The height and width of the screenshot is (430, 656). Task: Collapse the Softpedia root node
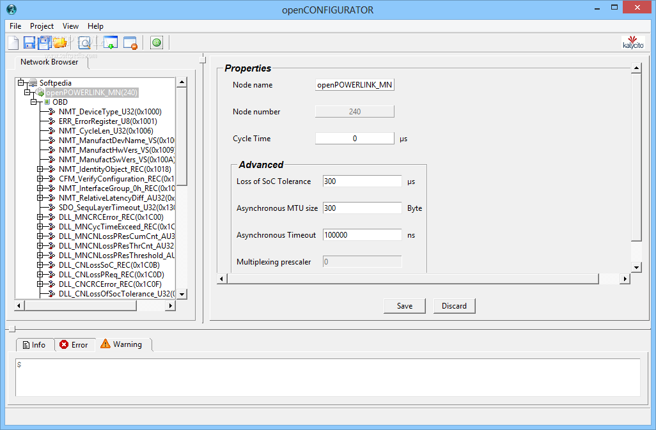[x=21, y=82]
